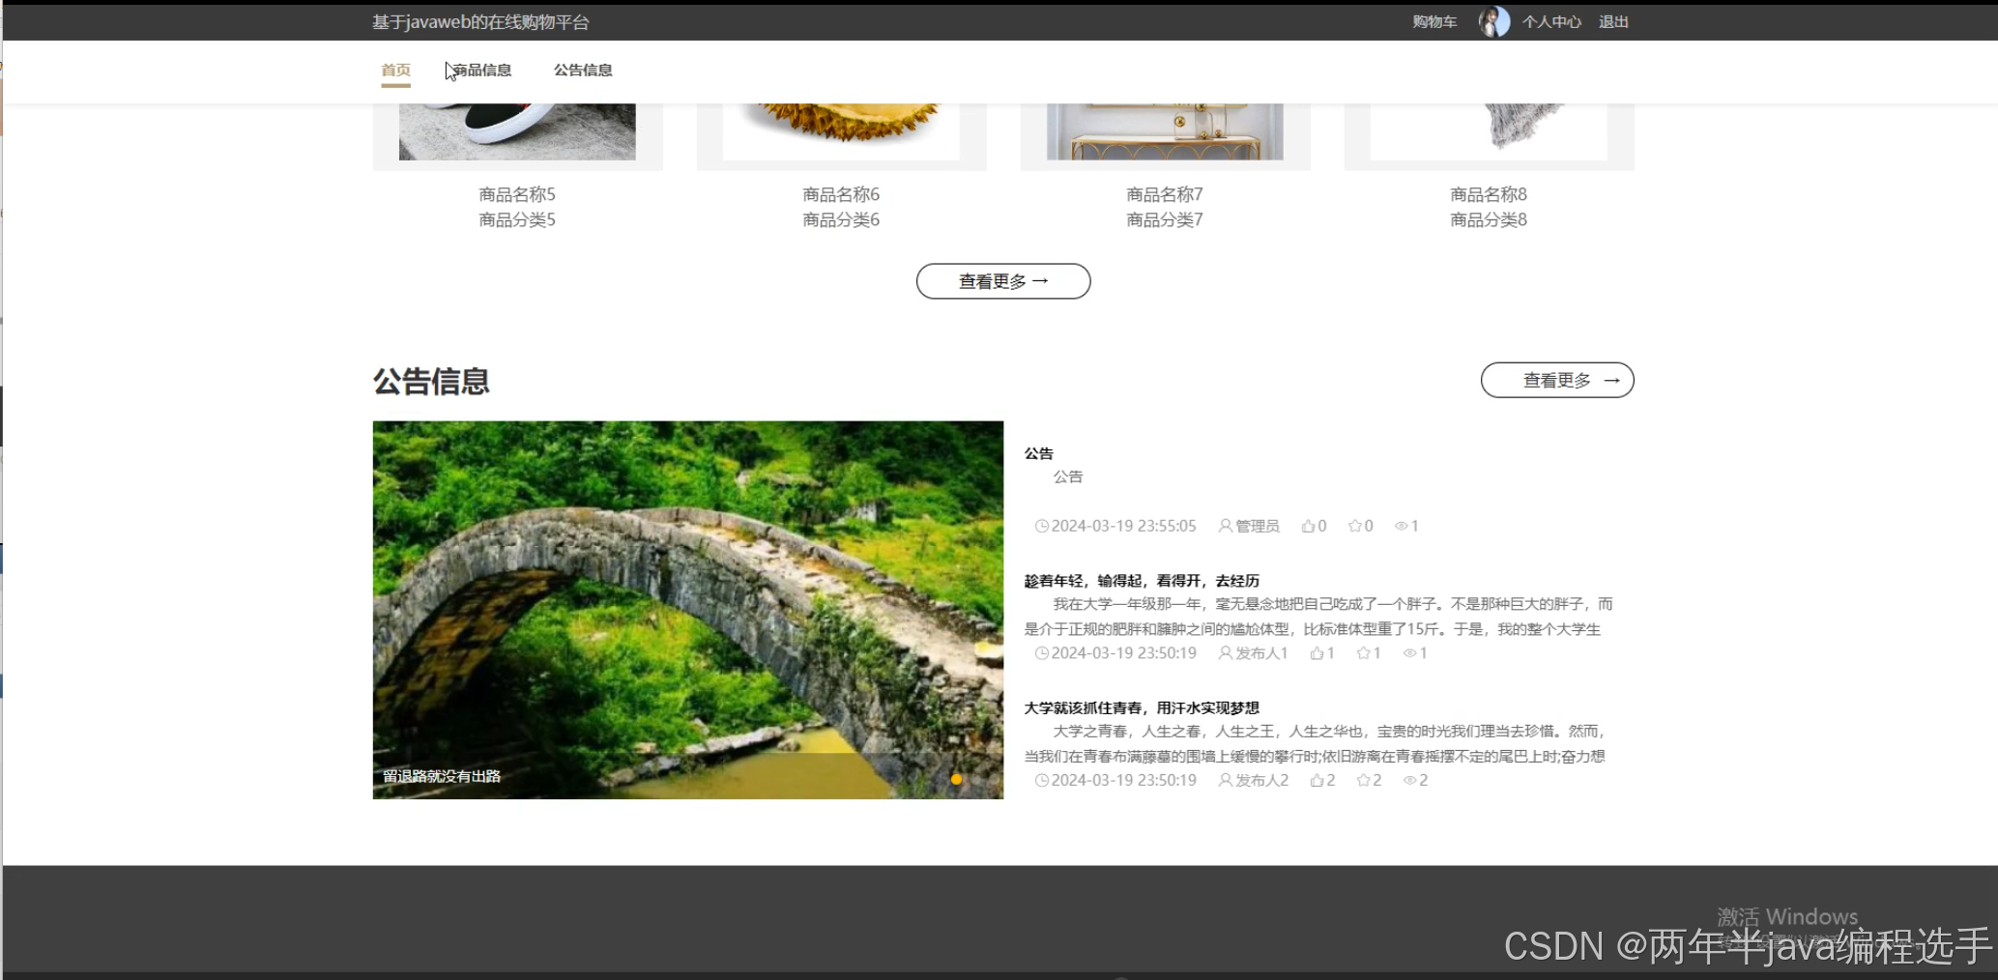1998x980 pixels.
Task: Click the publisher name 发布人2
Action: coord(1261,780)
